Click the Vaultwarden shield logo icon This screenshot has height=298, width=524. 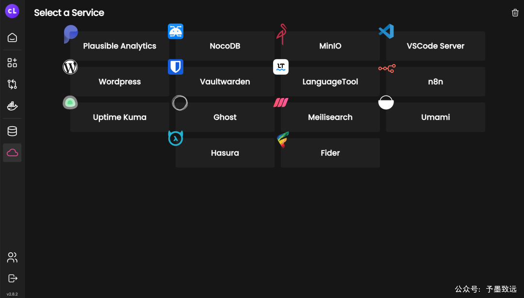coord(176,67)
